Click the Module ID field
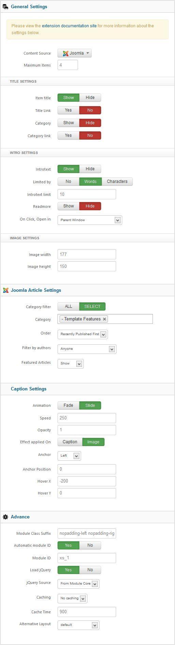The width and height of the screenshot is (175, 645). 87,558
